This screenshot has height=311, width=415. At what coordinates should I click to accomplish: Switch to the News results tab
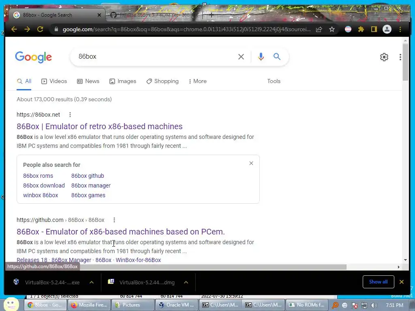(x=88, y=81)
